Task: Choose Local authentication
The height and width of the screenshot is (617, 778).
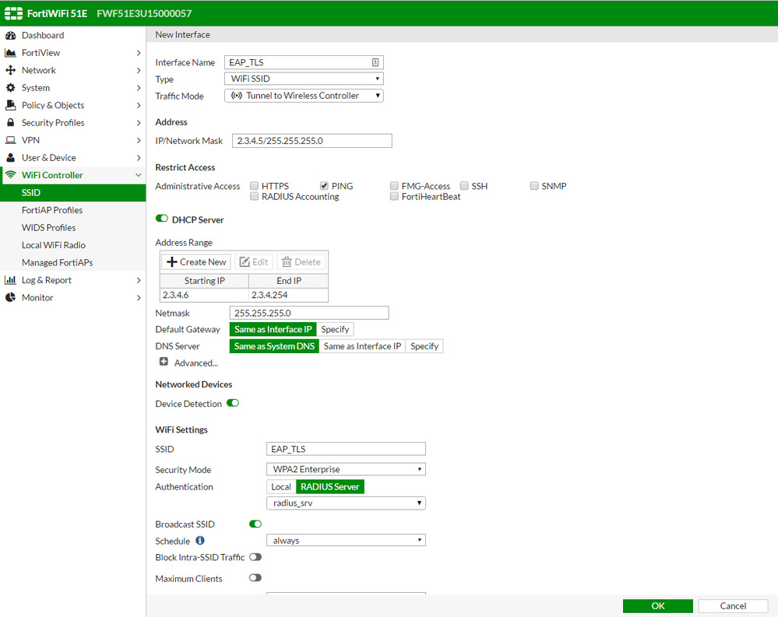Action: (281, 486)
